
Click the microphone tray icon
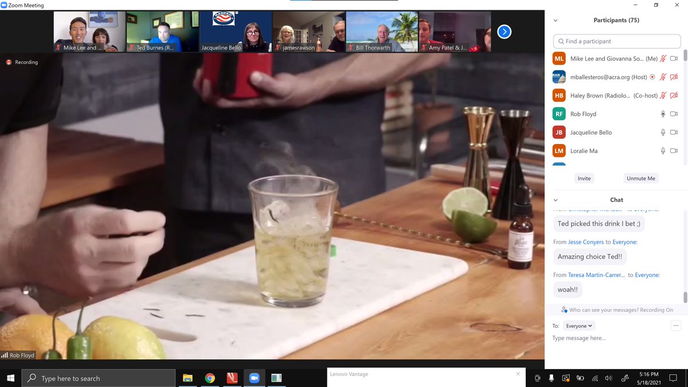pos(552,378)
